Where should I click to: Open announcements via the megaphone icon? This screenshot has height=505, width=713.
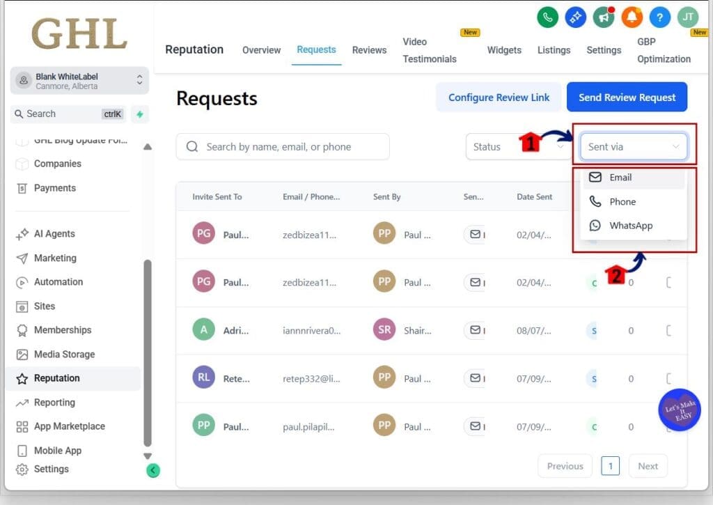point(604,17)
